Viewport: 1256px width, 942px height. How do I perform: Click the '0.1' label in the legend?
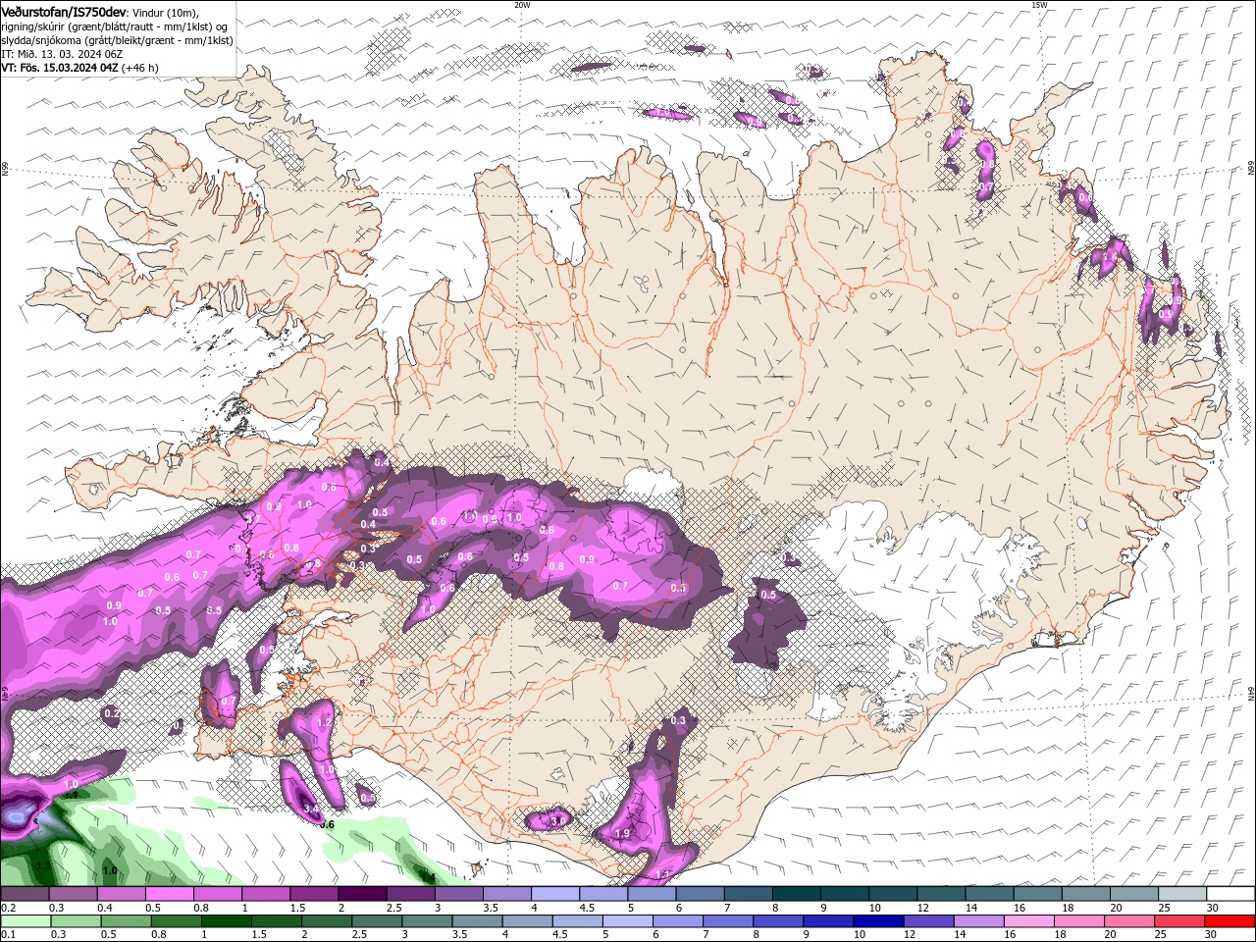8,934
